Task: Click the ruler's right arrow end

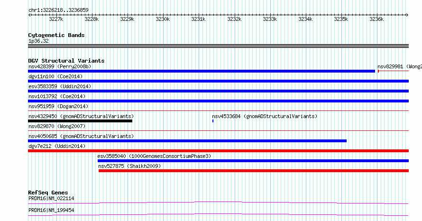Action: 407,15
